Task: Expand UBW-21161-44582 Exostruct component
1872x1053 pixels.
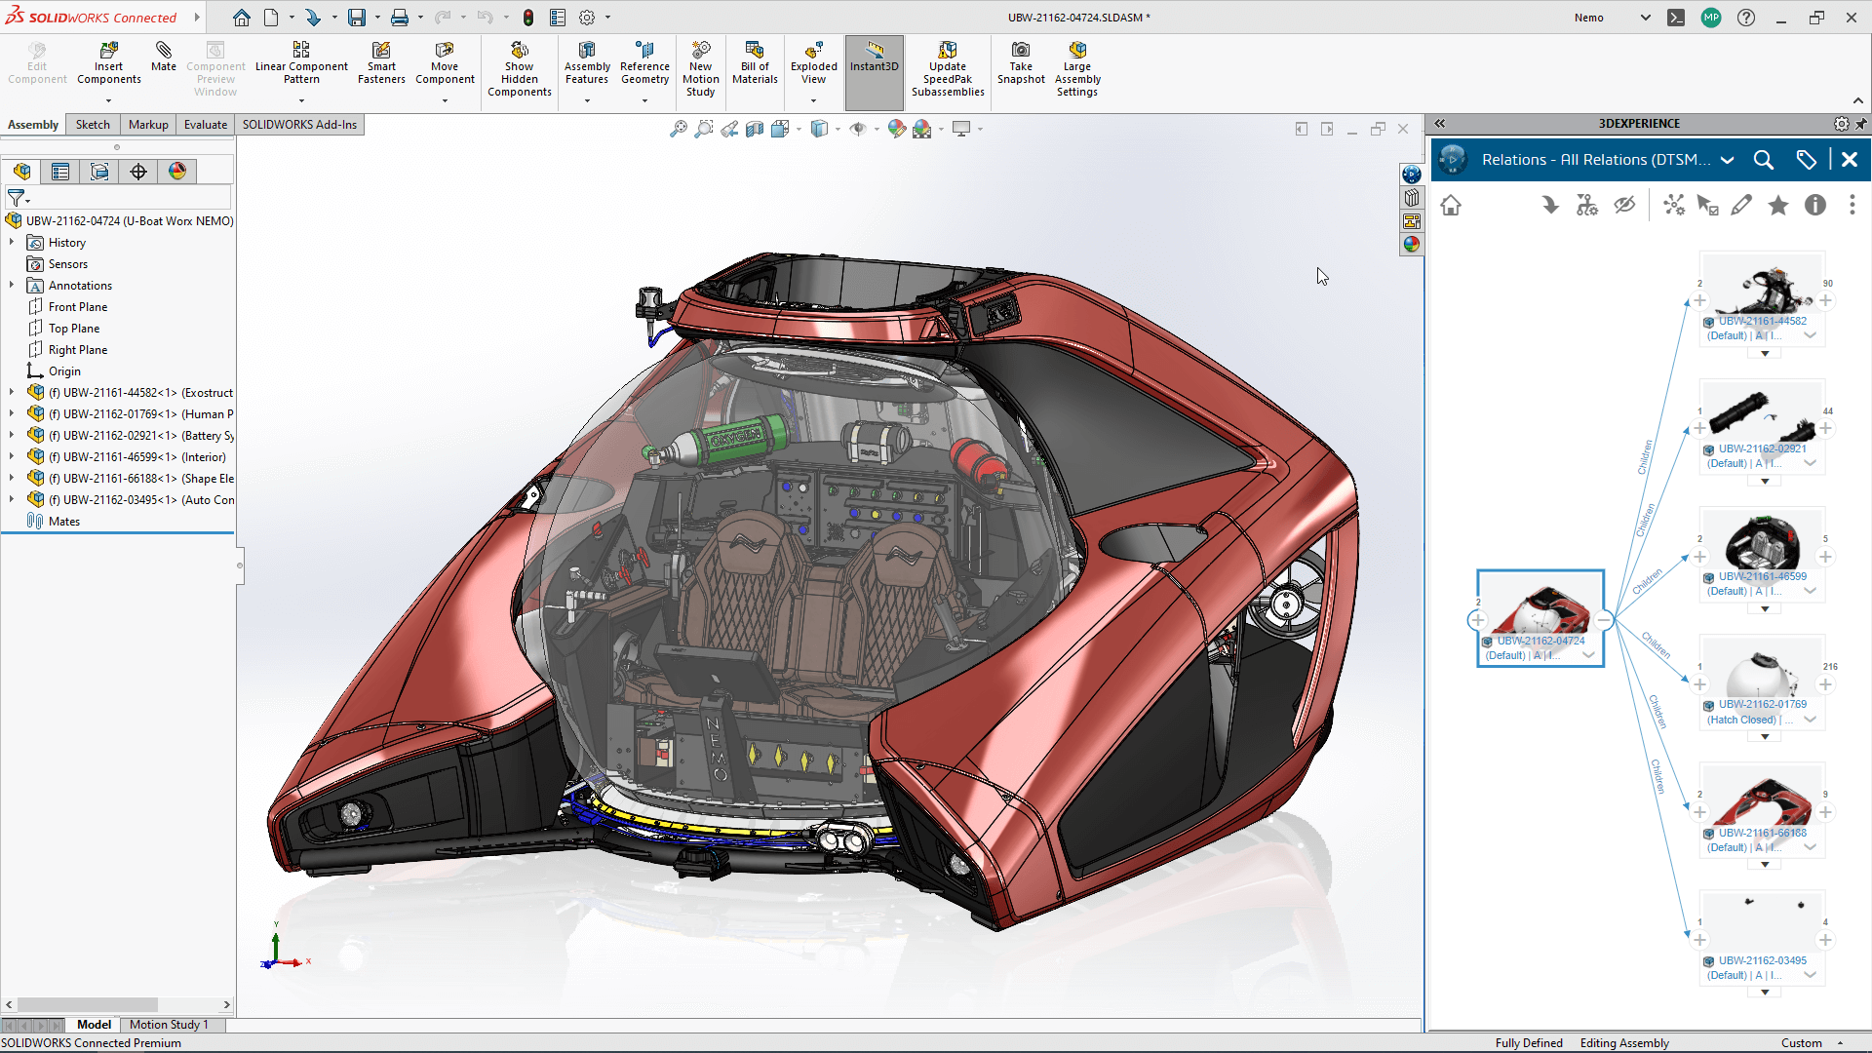Action: pyautogui.click(x=12, y=392)
